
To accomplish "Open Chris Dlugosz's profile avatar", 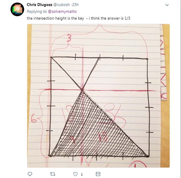I will coord(17,9).
